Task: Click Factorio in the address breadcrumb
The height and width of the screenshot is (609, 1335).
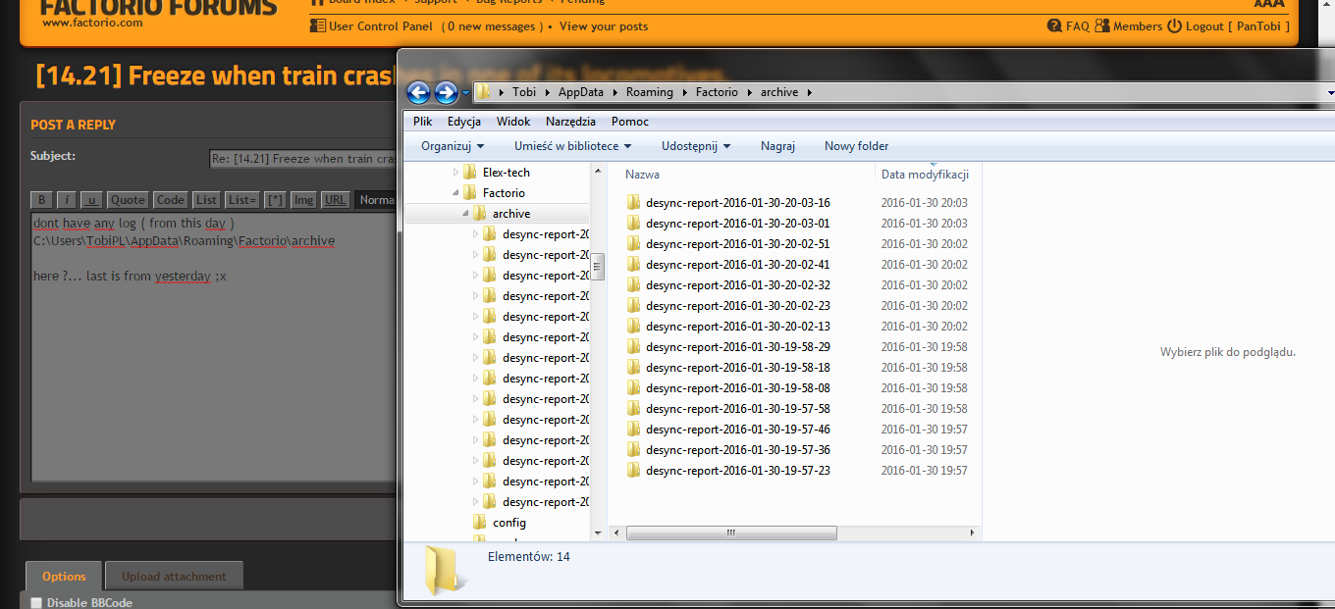Action: pos(718,92)
